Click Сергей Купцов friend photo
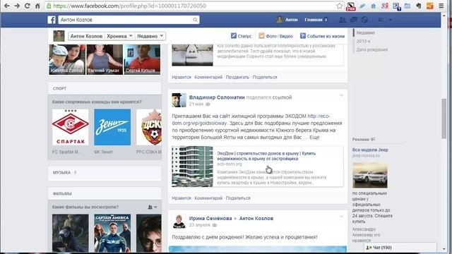 (142, 59)
